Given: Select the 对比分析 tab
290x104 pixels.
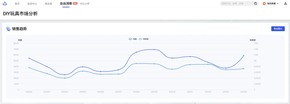Looking at the screenshot, I should coord(85,4).
